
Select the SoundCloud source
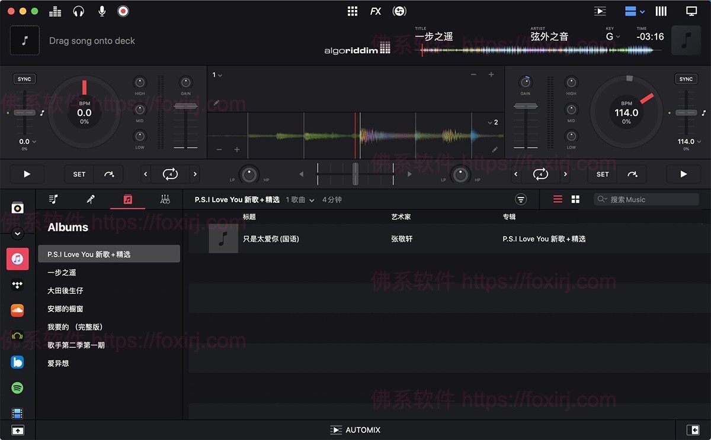[17, 310]
